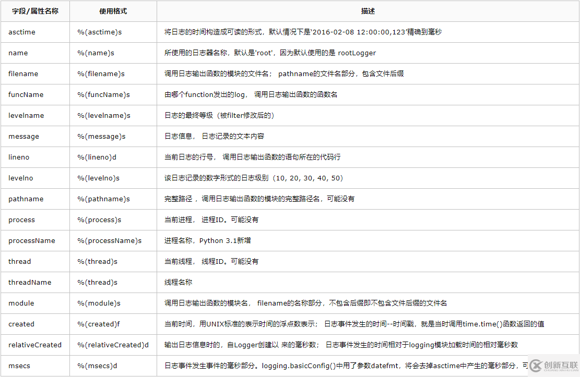Click the '%(filename)s' format cell
This screenshot has height=377, width=580.
(113, 74)
